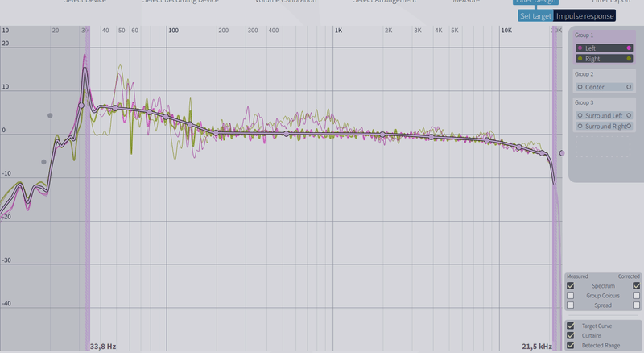Switch to the Set target view
644x353 pixels.
(x=535, y=16)
